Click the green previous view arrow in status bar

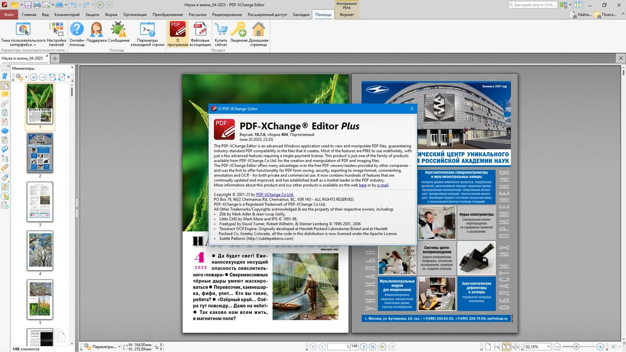(x=382, y=347)
